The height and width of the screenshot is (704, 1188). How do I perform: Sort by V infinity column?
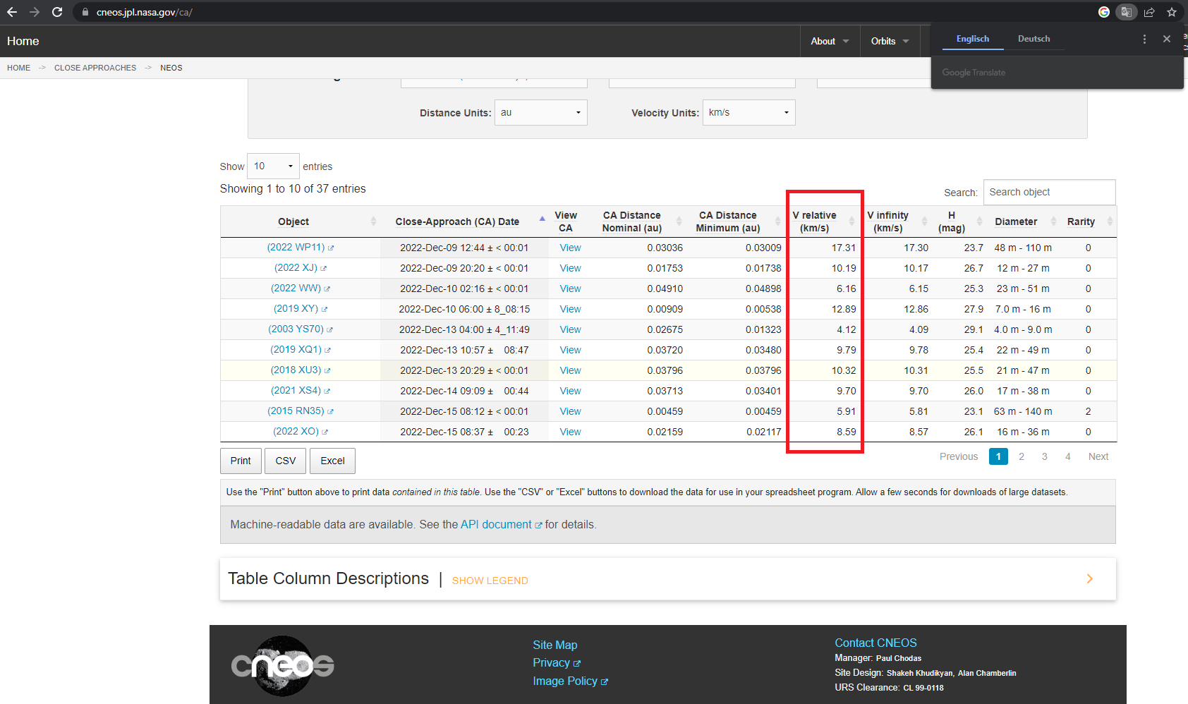[x=896, y=221]
